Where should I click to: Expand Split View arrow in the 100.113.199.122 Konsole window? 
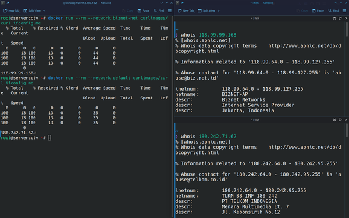pyautogui.click(x=44, y=10)
